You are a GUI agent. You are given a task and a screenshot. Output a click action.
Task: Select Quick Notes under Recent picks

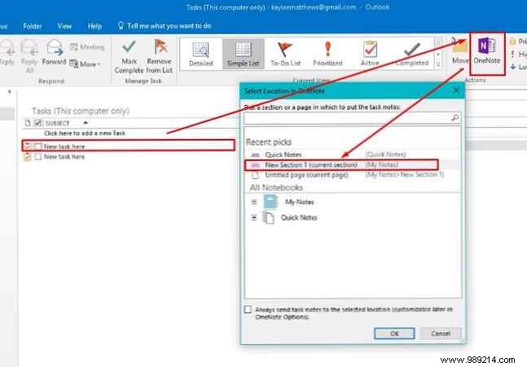point(351,155)
